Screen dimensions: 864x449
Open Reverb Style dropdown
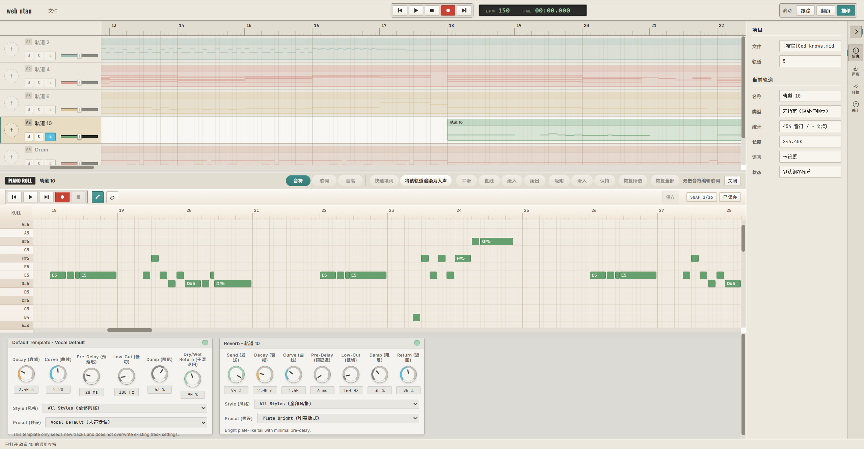coord(337,404)
